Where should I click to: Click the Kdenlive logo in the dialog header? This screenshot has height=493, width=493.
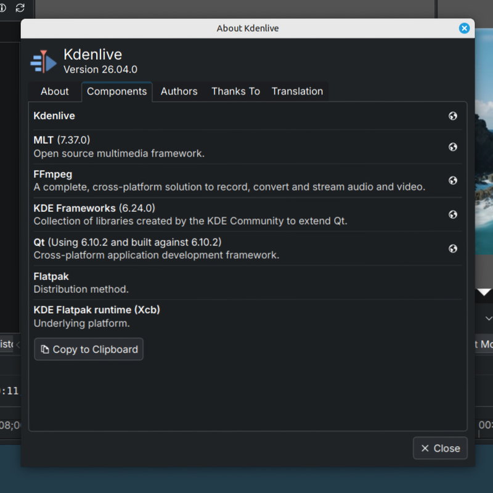(43, 61)
